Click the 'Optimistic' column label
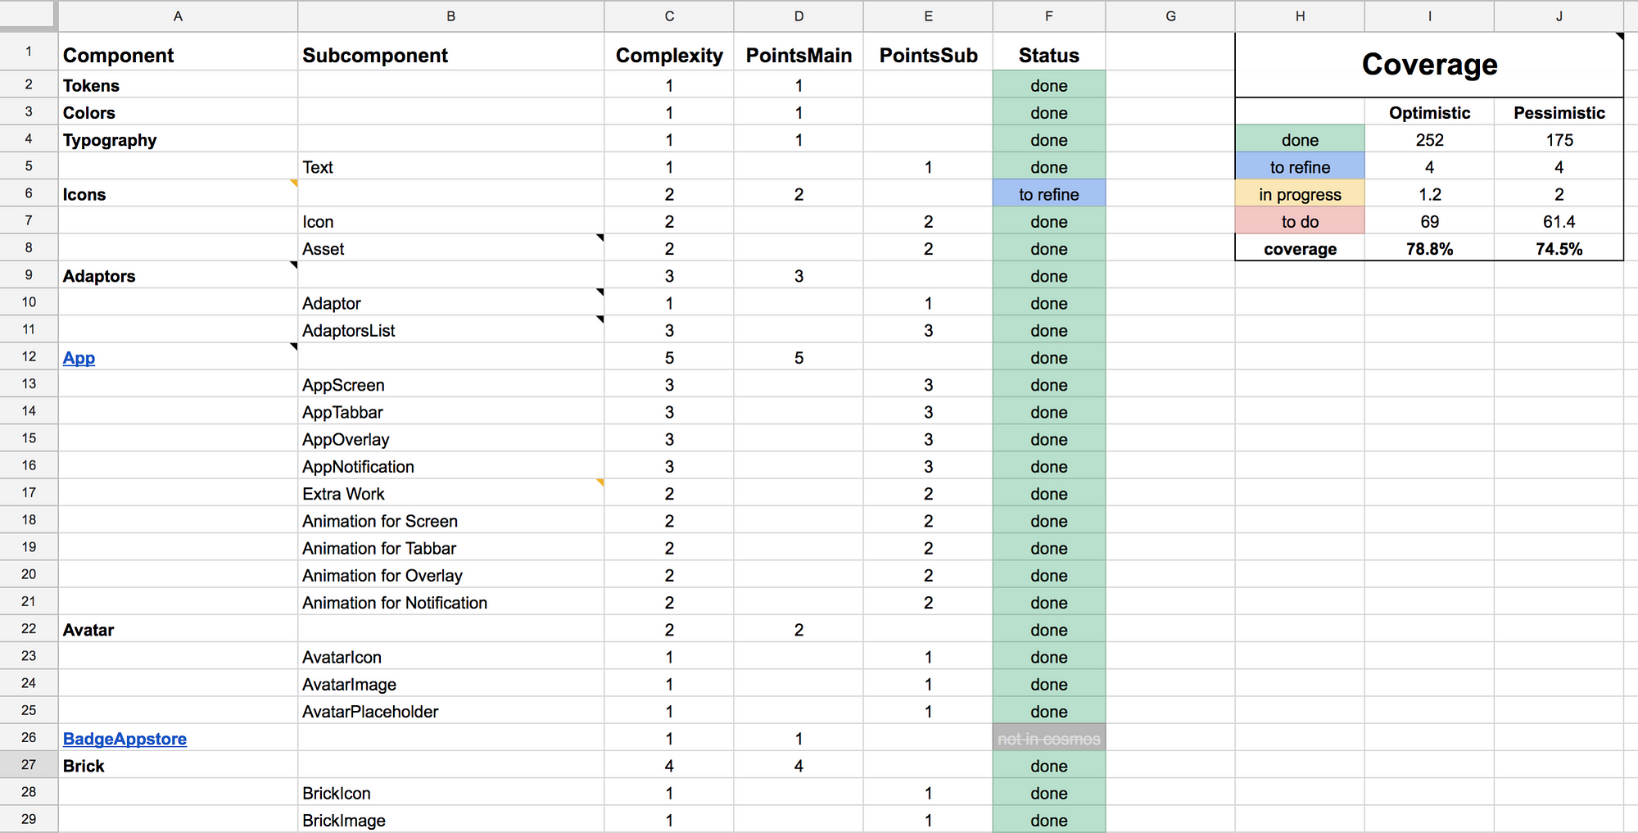The width and height of the screenshot is (1638, 833). point(1429,112)
